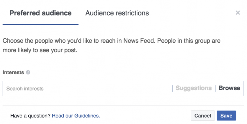Open the Read our Guidelines link
The height and width of the screenshot is (124, 247).
(x=76, y=116)
